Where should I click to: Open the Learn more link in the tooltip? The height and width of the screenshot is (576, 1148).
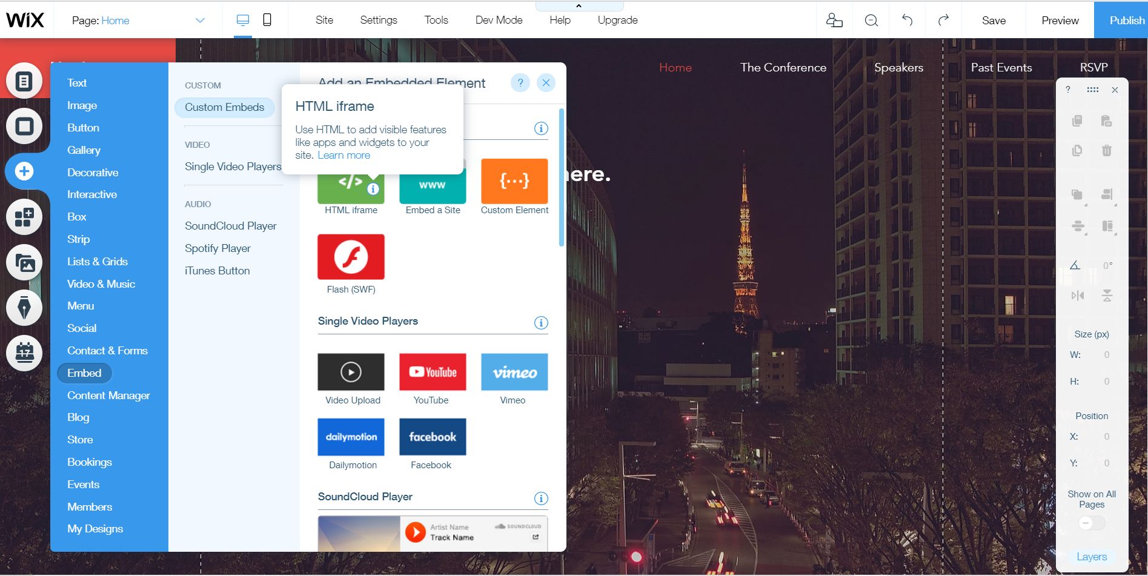click(x=343, y=155)
